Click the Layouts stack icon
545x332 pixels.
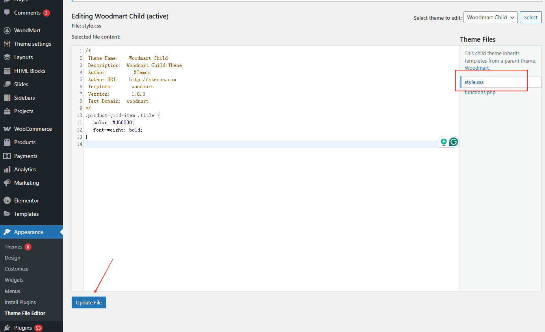7,57
